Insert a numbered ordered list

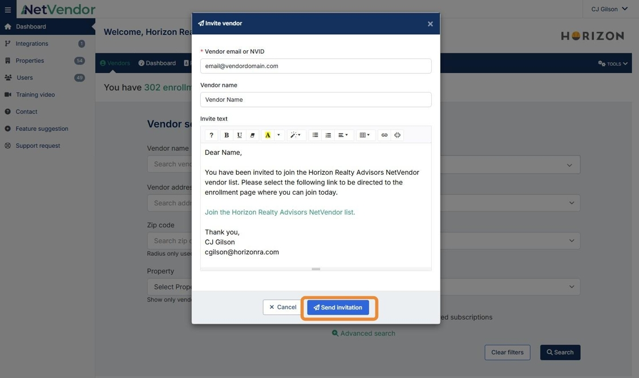pyautogui.click(x=328, y=135)
